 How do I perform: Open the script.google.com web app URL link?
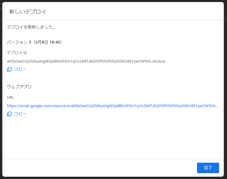click(x=113, y=106)
